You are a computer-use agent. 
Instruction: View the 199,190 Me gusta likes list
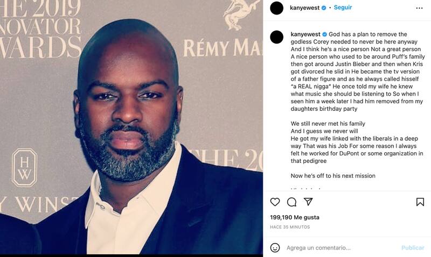click(295, 217)
